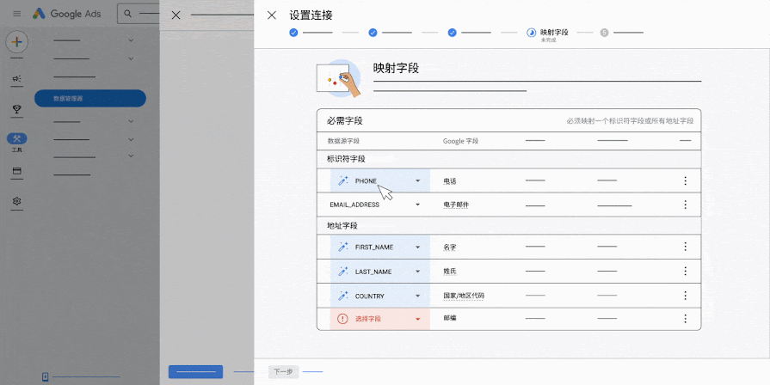Open more options for 国家/地区代码 row
The width and height of the screenshot is (770, 385).
pyautogui.click(x=685, y=296)
